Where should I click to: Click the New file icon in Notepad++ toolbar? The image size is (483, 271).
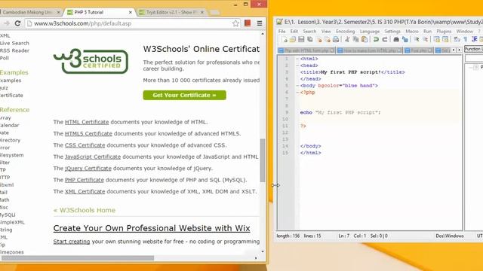click(x=285, y=39)
